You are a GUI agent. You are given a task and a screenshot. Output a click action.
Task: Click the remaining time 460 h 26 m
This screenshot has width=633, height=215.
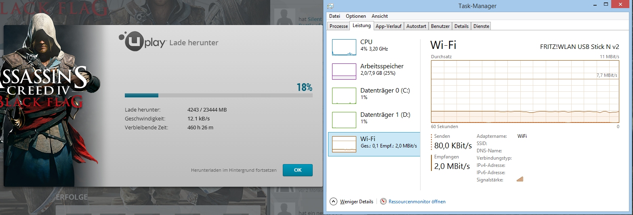[x=200, y=127]
